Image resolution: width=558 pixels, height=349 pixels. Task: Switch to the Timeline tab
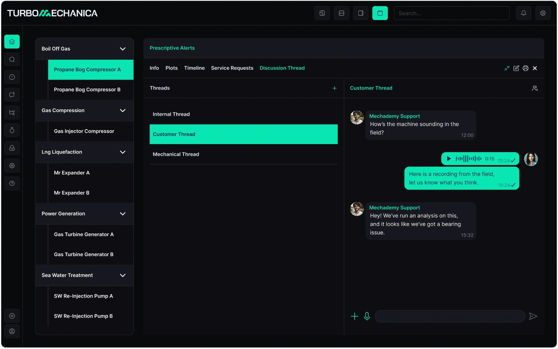coord(194,68)
